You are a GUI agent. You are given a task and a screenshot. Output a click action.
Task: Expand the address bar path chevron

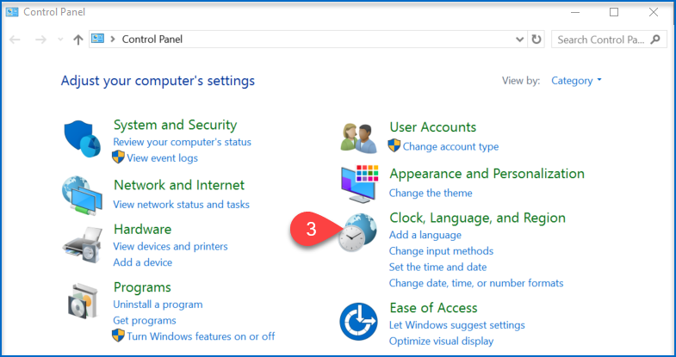[x=113, y=40]
